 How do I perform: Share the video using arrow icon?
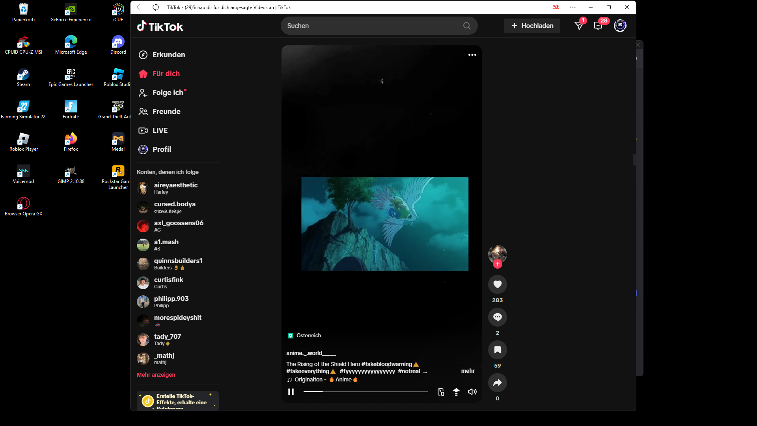point(498,383)
